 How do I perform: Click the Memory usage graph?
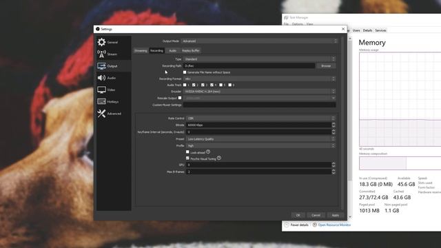[x=400, y=99]
